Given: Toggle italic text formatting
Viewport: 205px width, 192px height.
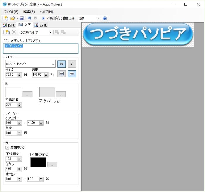Looking at the screenshot, I should point(72,64).
